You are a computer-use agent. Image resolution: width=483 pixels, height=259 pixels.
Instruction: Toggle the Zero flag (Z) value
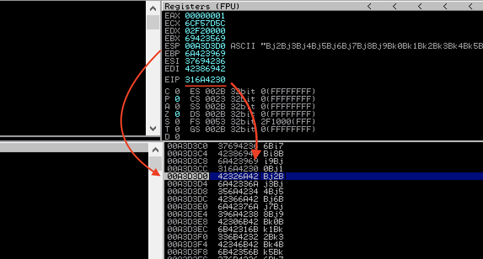click(177, 114)
